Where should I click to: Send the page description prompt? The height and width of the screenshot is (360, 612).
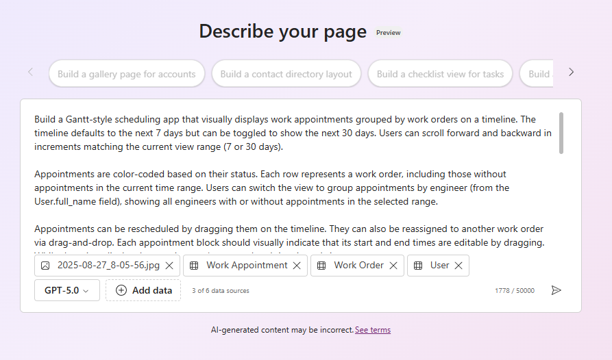[556, 290]
